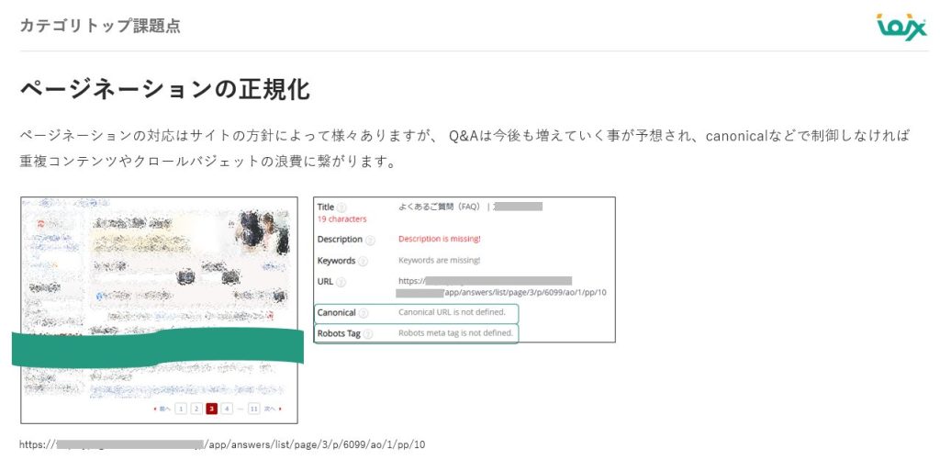Jump to last page 11

(x=253, y=409)
